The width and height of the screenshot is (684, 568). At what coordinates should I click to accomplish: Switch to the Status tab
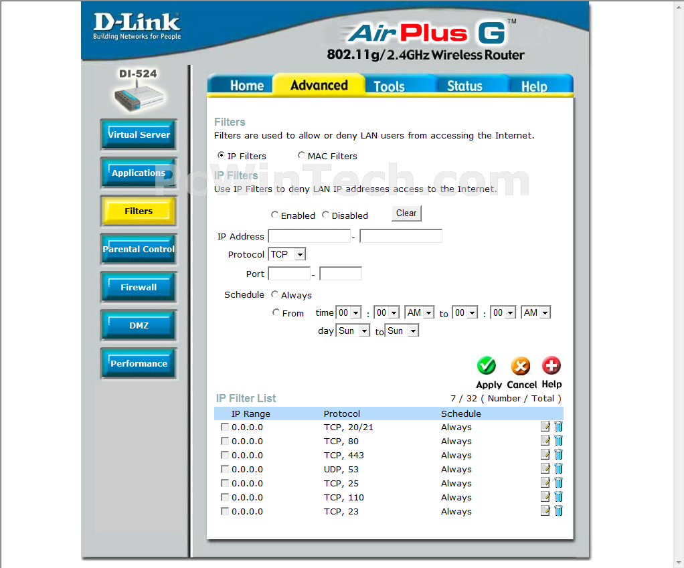coord(464,86)
